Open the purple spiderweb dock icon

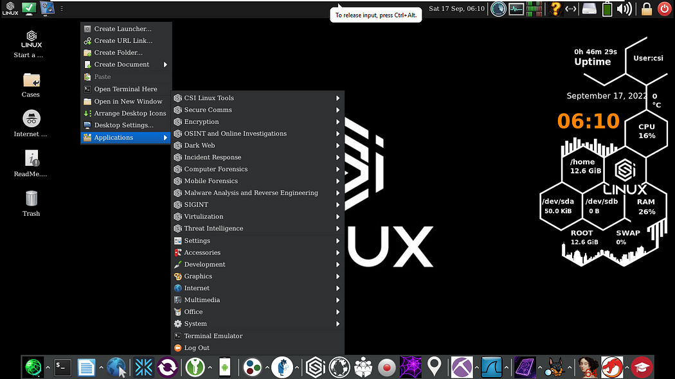pos(411,368)
